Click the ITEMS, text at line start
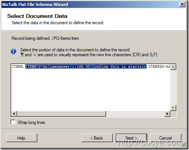This screenshot has height=150, width=189. click(x=18, y=67)
